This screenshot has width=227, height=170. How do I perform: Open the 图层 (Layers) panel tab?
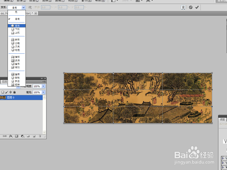coord(4,82)
